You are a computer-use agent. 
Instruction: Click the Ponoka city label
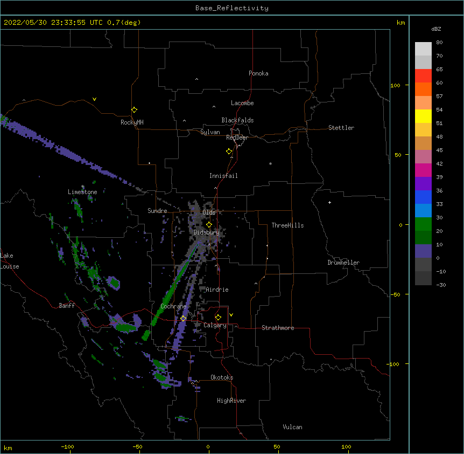coord(258,73)
